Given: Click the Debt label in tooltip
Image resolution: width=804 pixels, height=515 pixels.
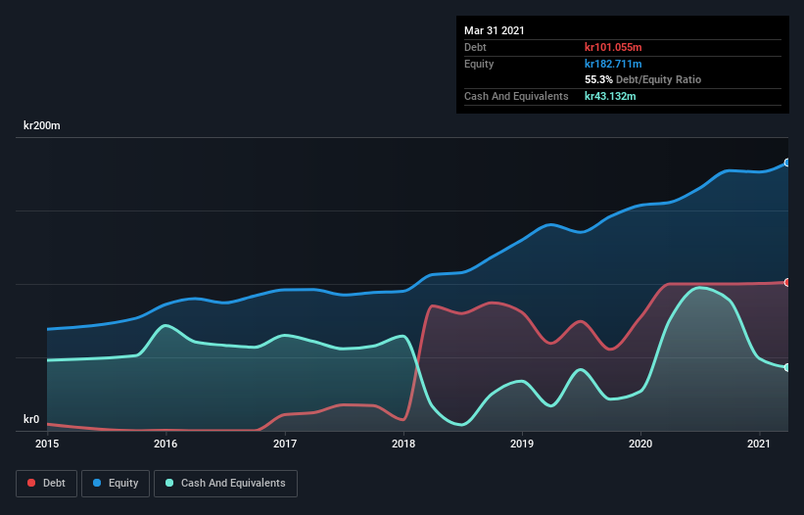Looking at the screenshot, I should pos(475,47).
